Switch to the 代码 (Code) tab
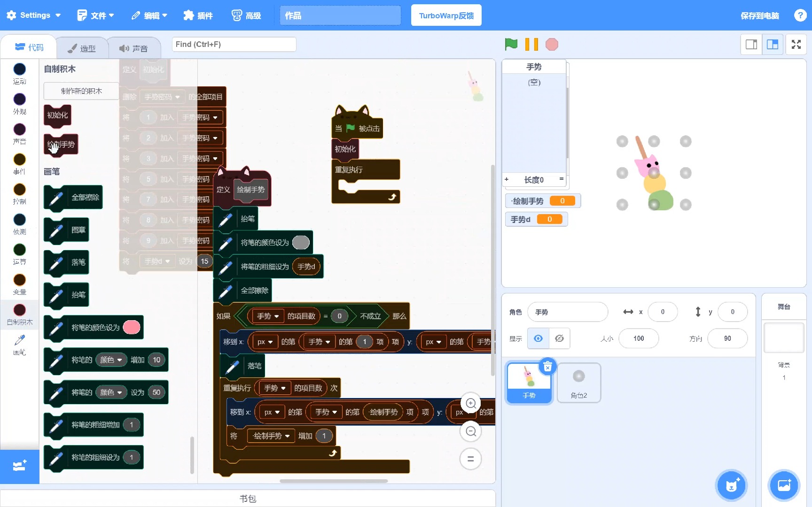Image resolution: width=812 pixels, height=507 pixels. coord(29,47)
